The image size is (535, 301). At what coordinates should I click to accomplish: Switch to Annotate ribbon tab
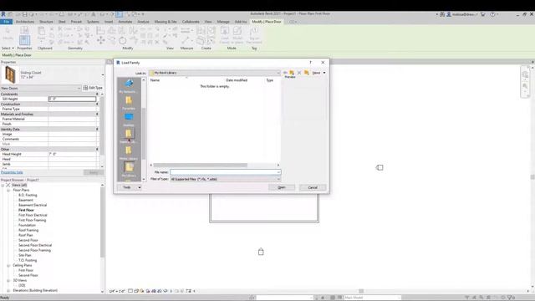tap(125, 22)
